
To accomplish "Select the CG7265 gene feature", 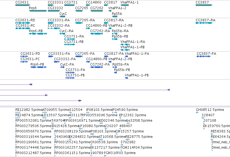I will (79, 11).
